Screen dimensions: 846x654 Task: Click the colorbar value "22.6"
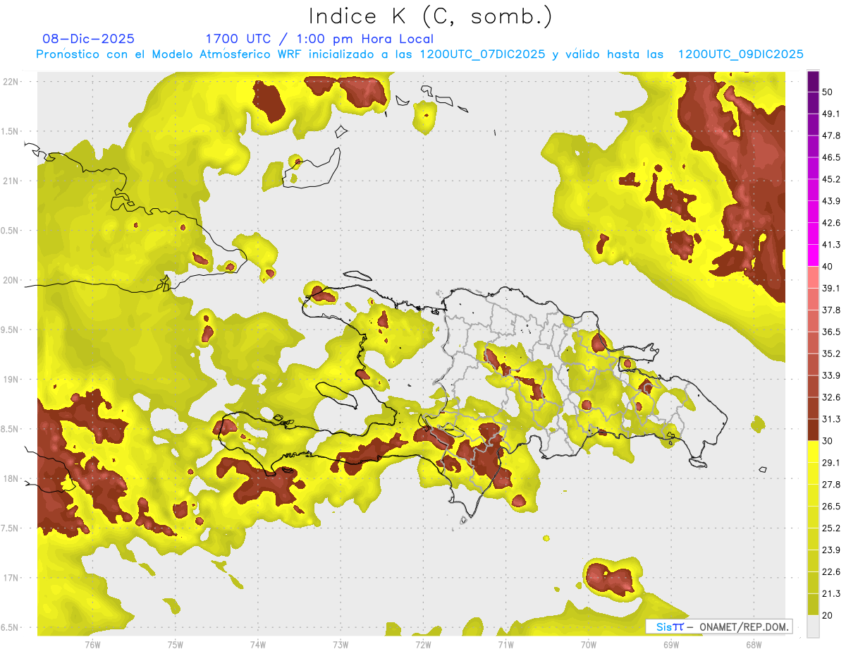tap(831, 572)
